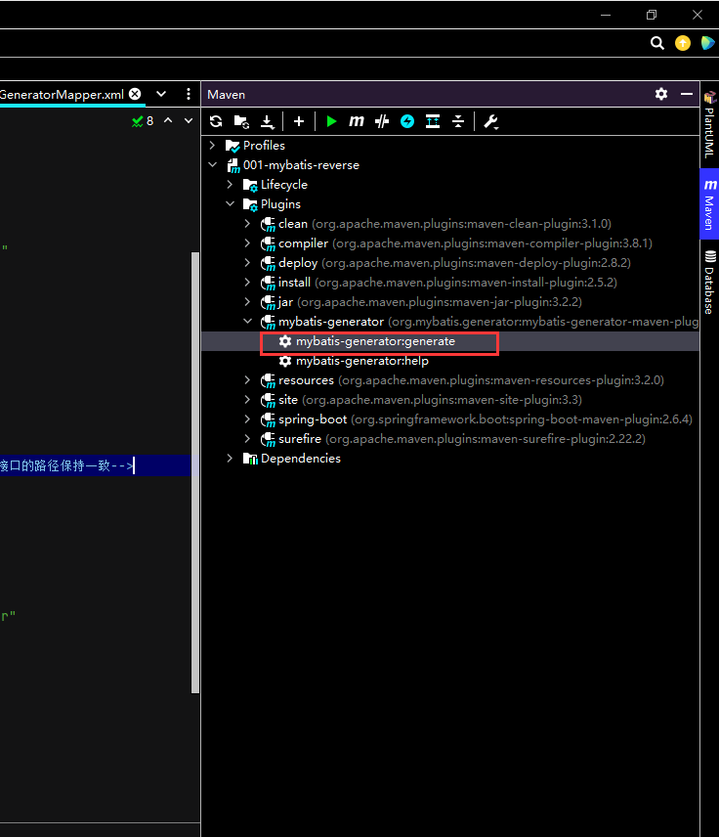Select the Lifecycle folder row
This screenshot has height=837, width=719.
[450, 184]
